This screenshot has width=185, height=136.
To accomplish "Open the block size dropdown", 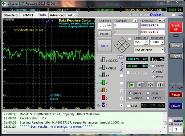I will (146, 42).
